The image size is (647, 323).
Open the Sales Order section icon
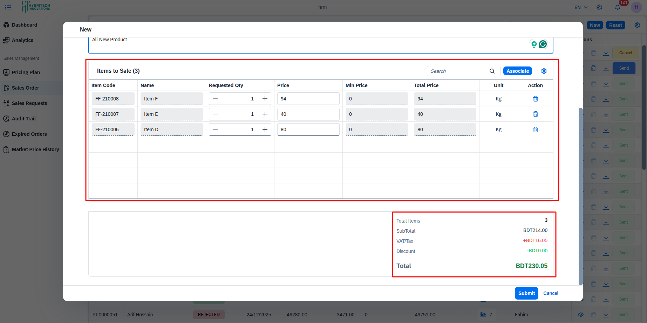point(6,87)
